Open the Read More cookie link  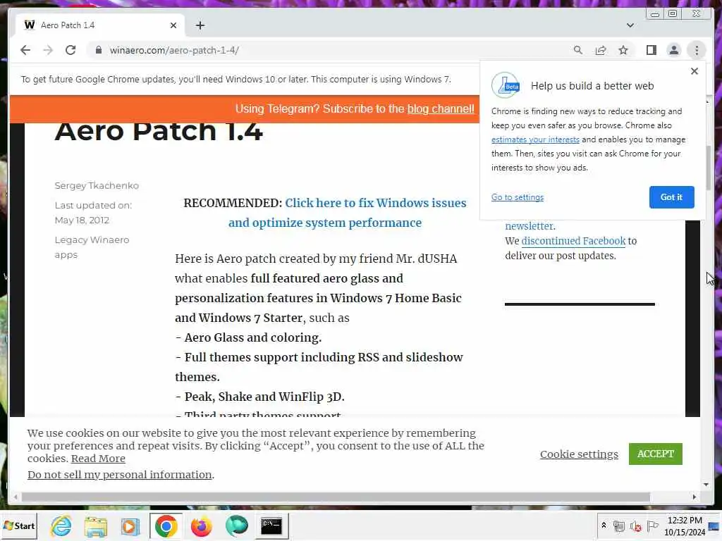coord(98,459)
